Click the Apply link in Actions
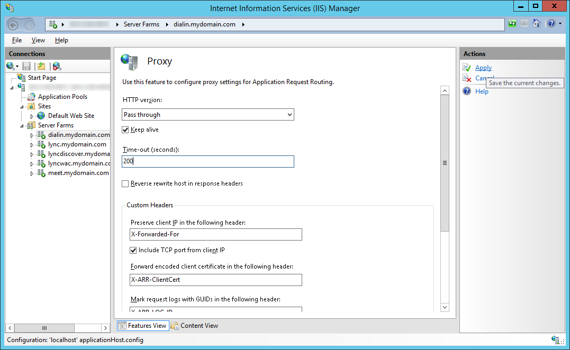The width and height of the screenshot is (570, 350). coord(483,68)
